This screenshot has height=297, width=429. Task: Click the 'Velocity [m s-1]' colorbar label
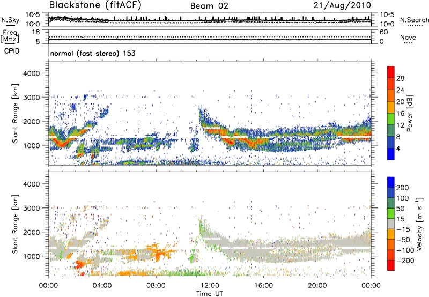[419, 224]
